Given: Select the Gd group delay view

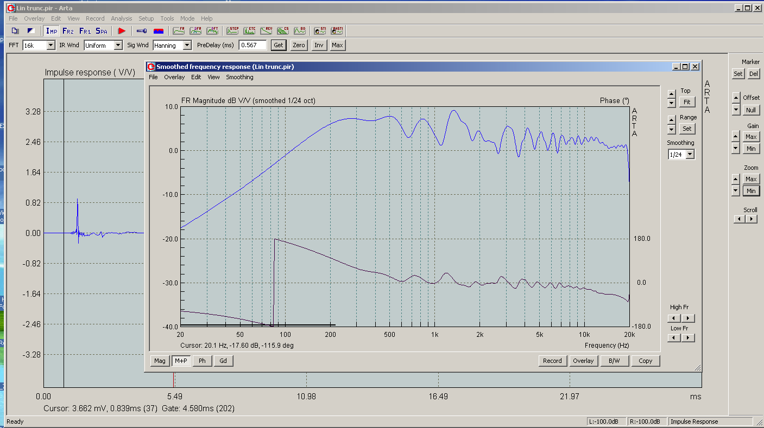Looking at the screenshot, I should (223, 361).
